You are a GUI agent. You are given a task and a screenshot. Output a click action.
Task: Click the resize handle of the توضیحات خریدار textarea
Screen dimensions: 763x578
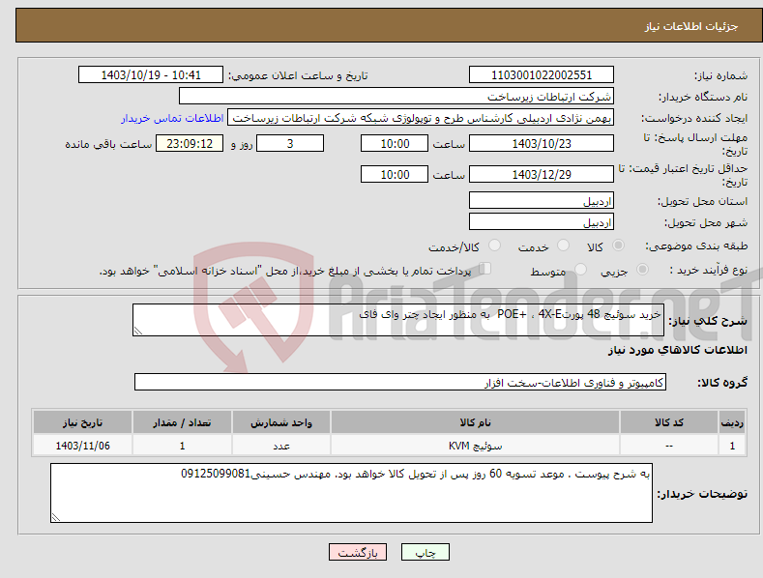click(56, 518)
